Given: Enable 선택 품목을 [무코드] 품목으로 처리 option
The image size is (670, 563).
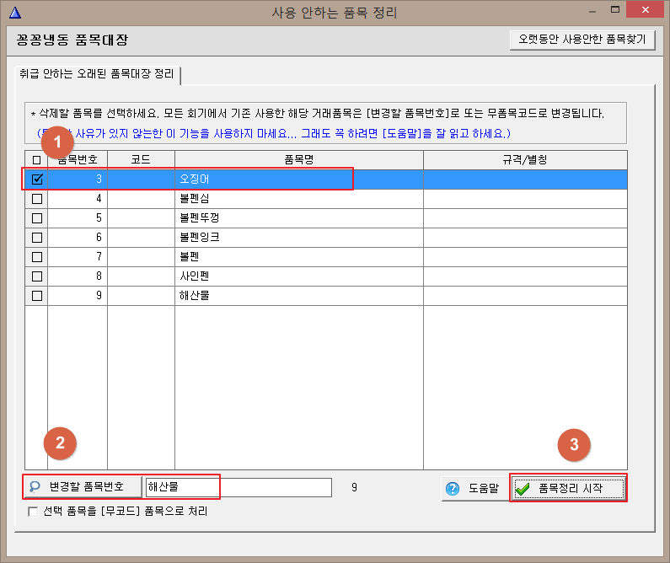Looking at the screenshot, I should coord(33,512).
